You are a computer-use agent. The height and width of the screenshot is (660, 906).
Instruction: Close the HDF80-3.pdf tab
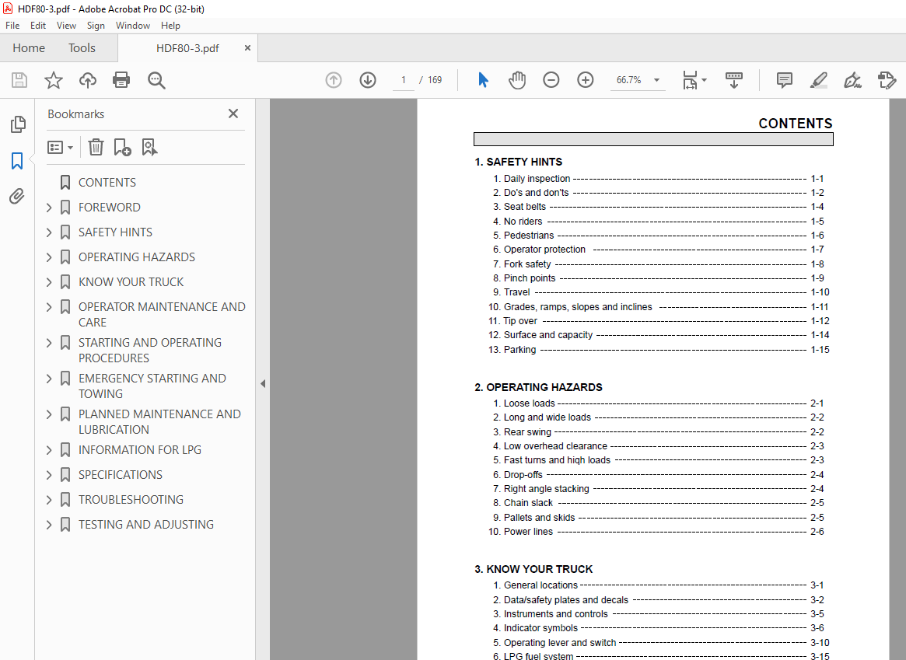pos(247,48)
